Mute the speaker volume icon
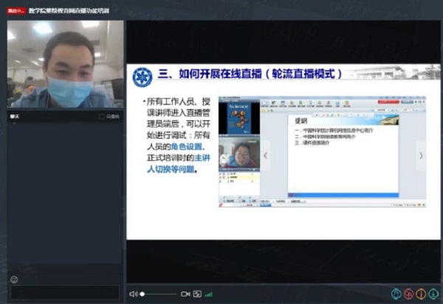This screenshot has height=304, width=443. (133, 294)
